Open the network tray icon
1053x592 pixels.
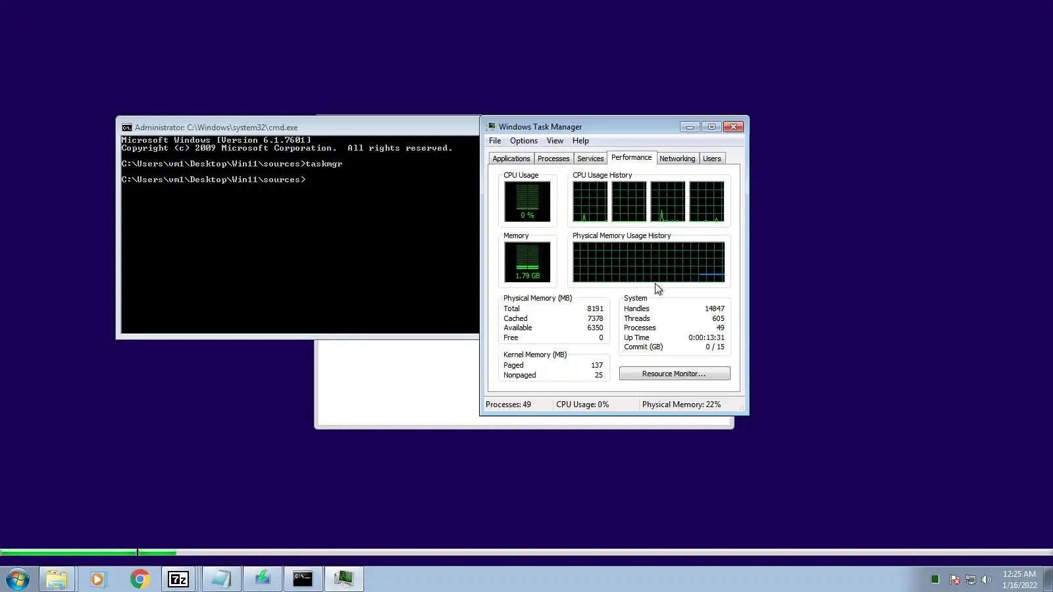(970, 580)
